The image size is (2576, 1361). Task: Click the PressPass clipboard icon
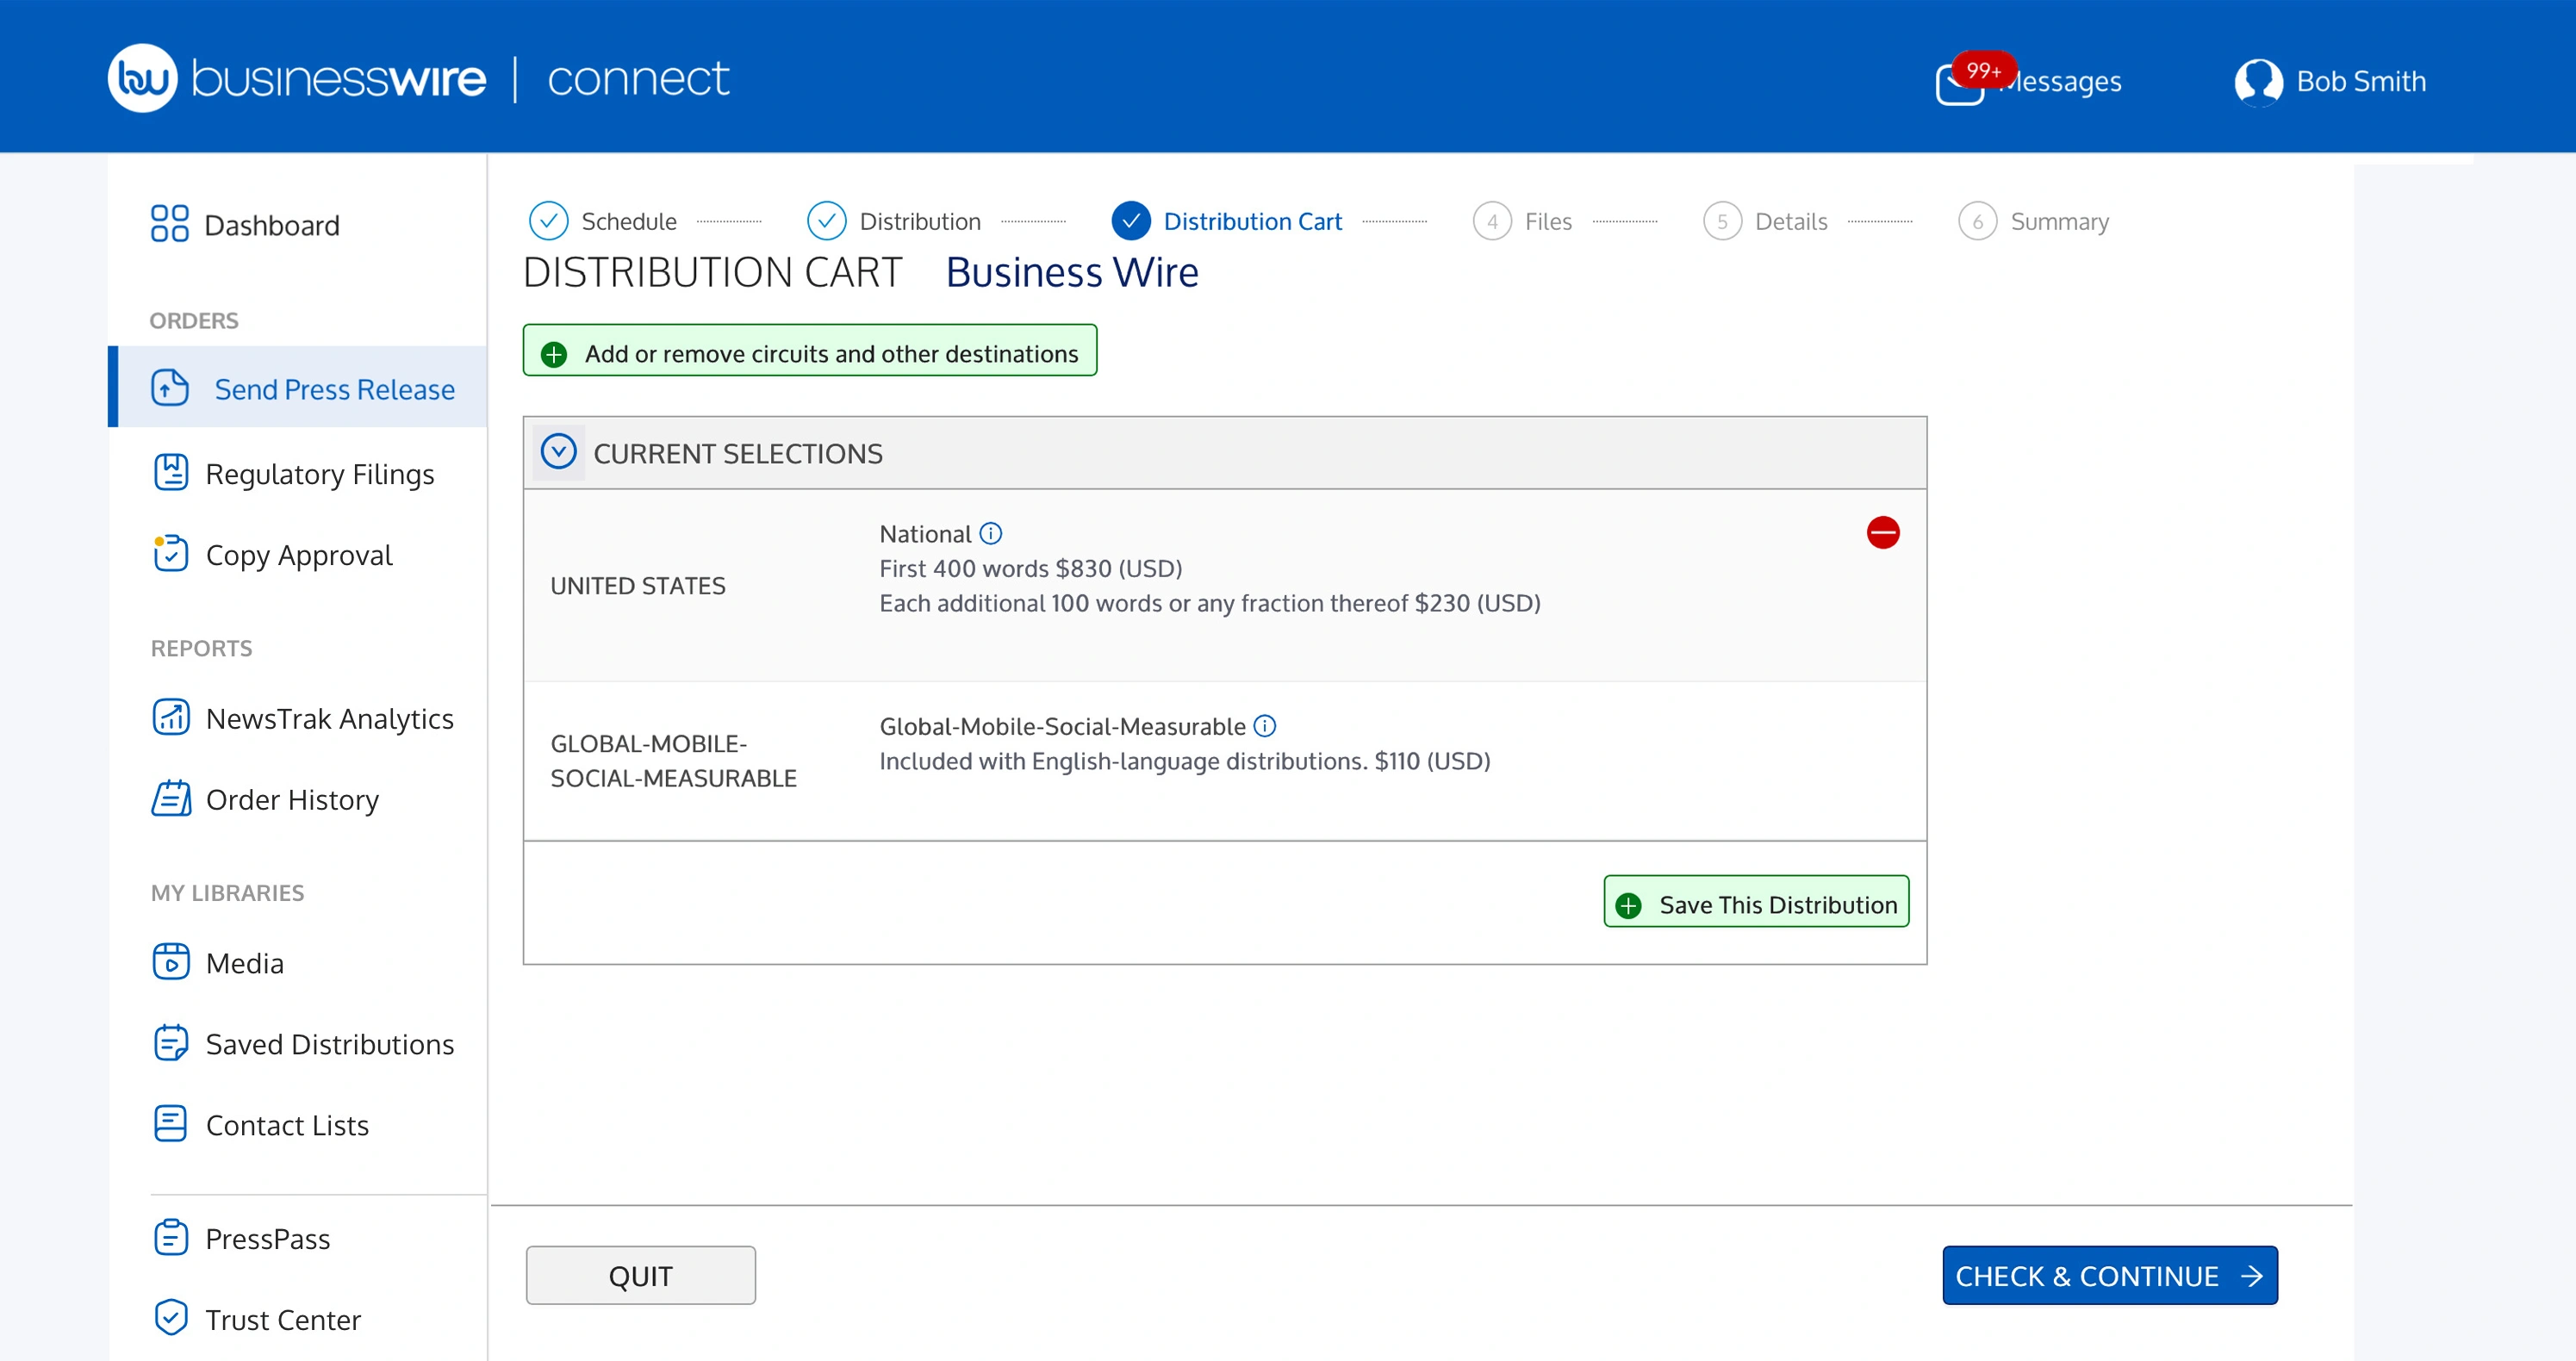(170, 1238)
